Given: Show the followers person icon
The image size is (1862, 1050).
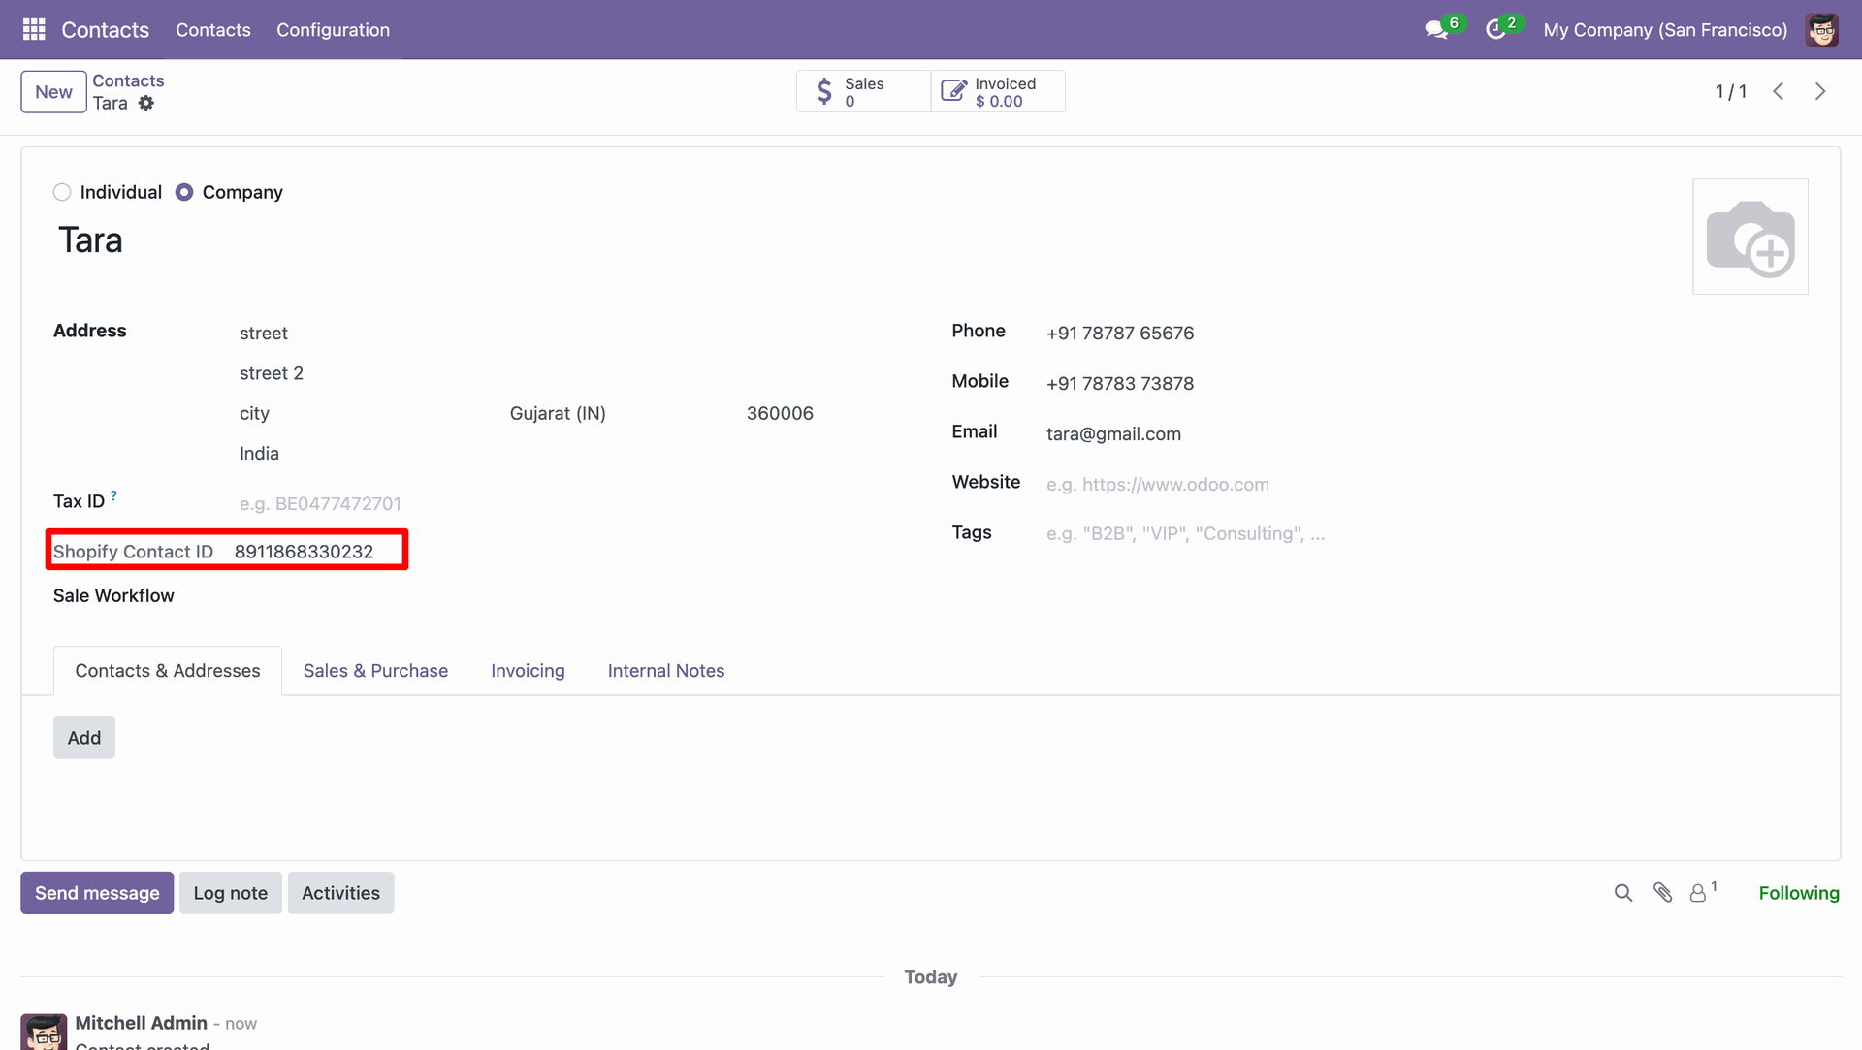Looking at the screenshot, I should 1699,893.
